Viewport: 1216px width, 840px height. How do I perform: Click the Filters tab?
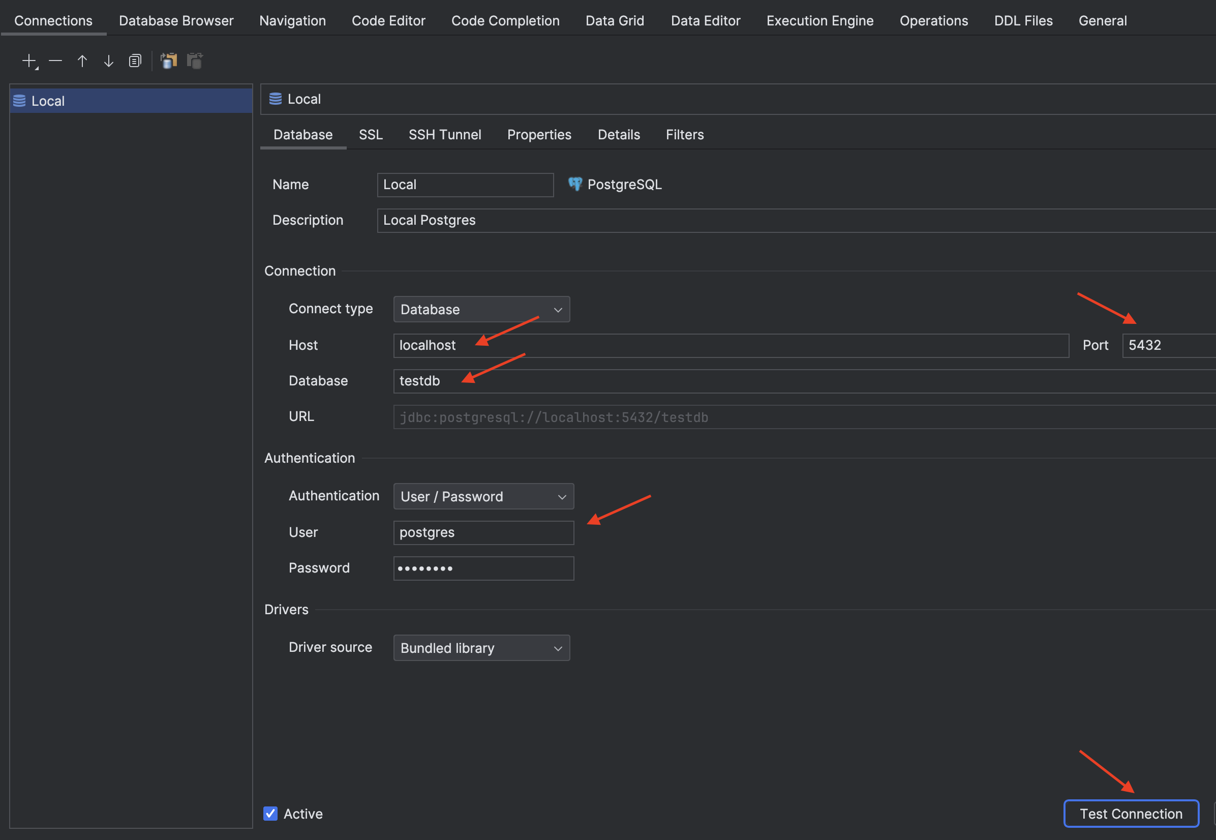pos(685,133)
